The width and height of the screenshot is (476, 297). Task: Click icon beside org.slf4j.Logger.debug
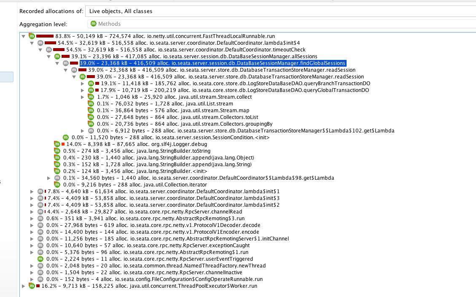point(57,144)
